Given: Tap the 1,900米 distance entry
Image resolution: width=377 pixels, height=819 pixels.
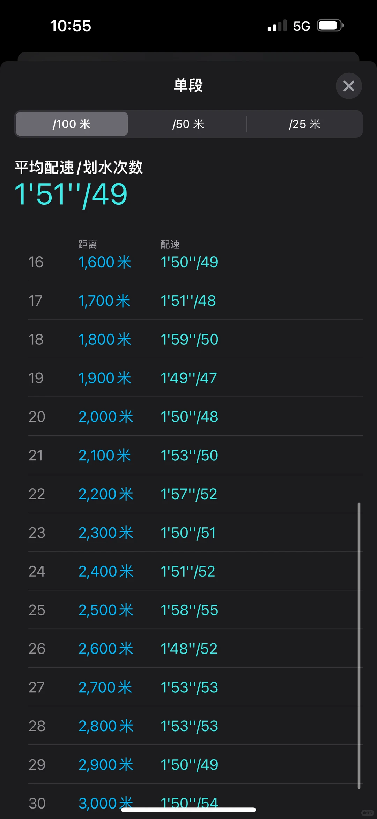Looking at the screenshot, I should click(x=105, y=378).
